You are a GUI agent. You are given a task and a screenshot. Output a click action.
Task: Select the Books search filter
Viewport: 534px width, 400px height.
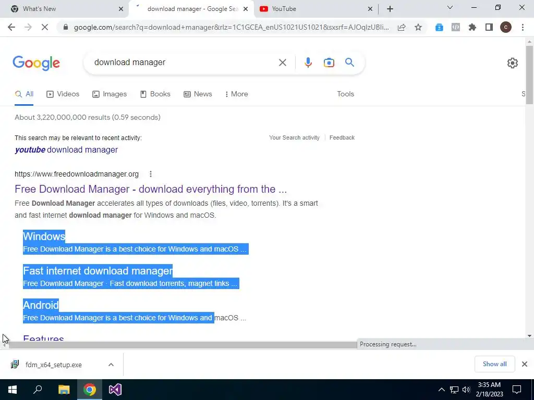(x=155, y=94)
